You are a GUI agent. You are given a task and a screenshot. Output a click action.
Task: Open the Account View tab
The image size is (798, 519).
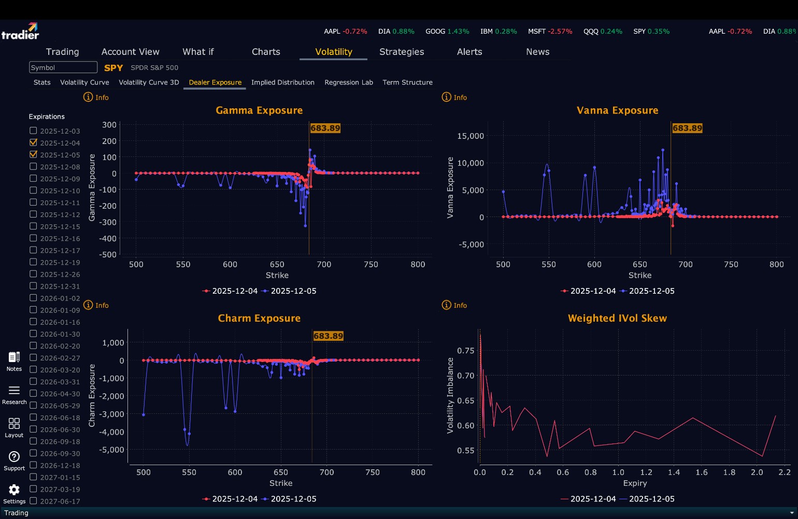tap(130, 52)
